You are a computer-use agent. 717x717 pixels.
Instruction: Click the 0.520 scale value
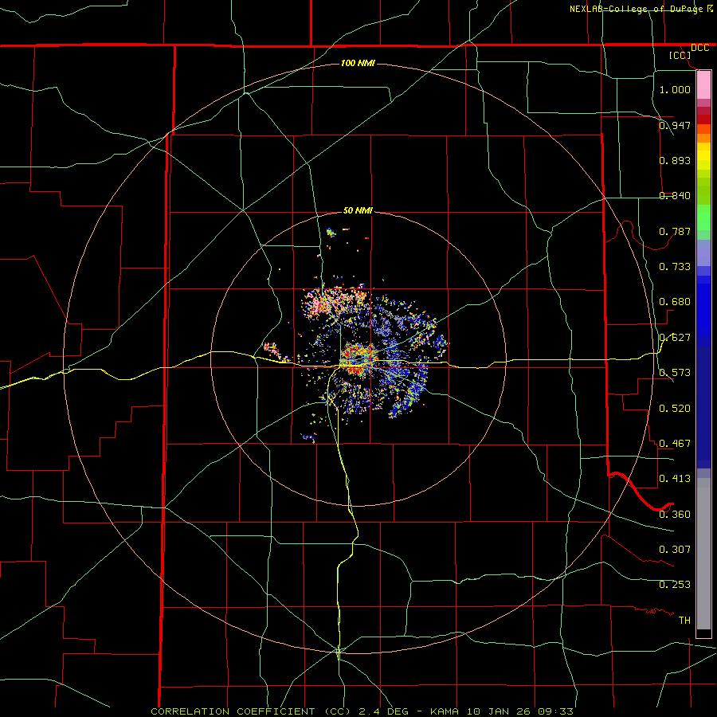[x=675, y=409]
